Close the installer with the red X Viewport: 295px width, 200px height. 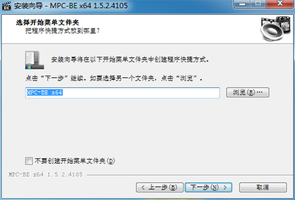(x=280, y=3)
